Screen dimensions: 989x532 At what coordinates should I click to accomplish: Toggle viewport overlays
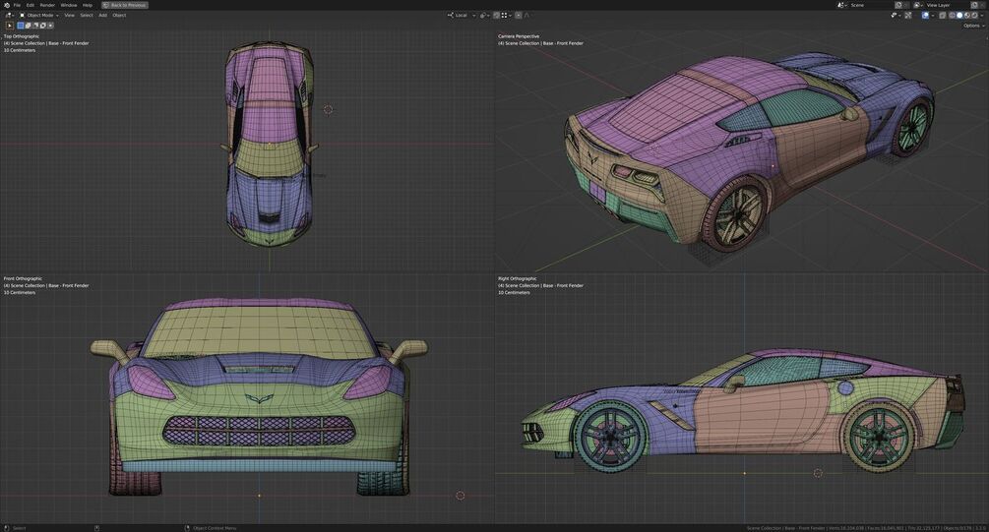925,15
